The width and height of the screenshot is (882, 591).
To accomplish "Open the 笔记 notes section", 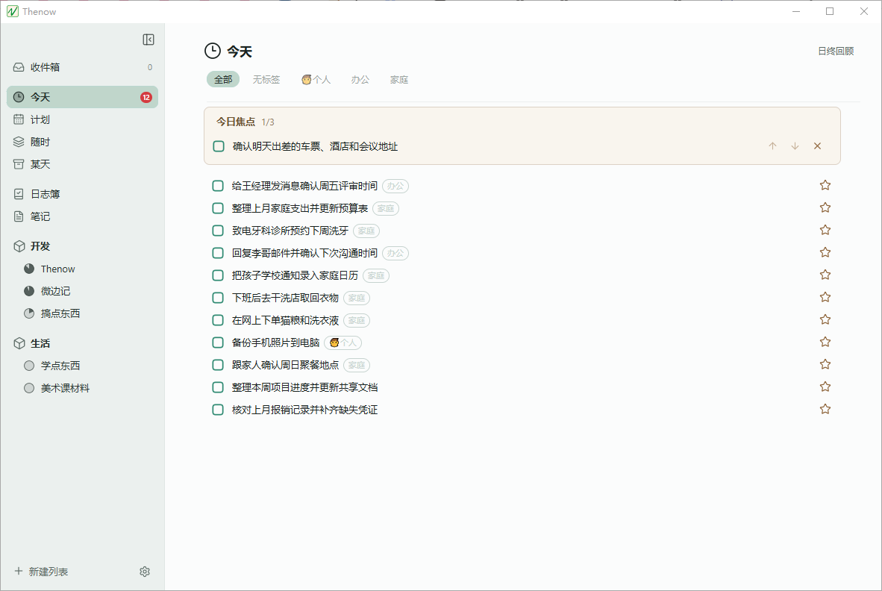I will (x=82, y=216).
